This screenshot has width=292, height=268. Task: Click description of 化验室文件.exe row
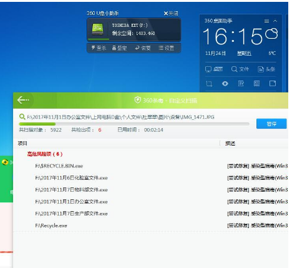pyautogui.click(x=258, y=178)
